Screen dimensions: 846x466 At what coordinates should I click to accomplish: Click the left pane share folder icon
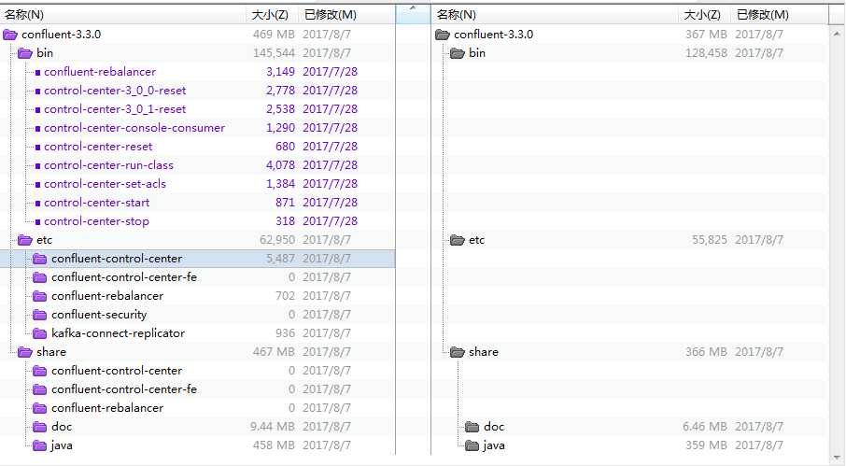coord(25,352)
